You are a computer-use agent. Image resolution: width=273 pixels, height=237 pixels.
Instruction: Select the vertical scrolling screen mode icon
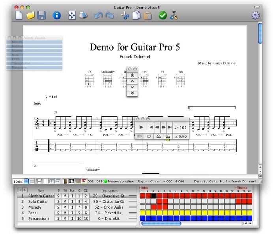(x=52, y=181)
